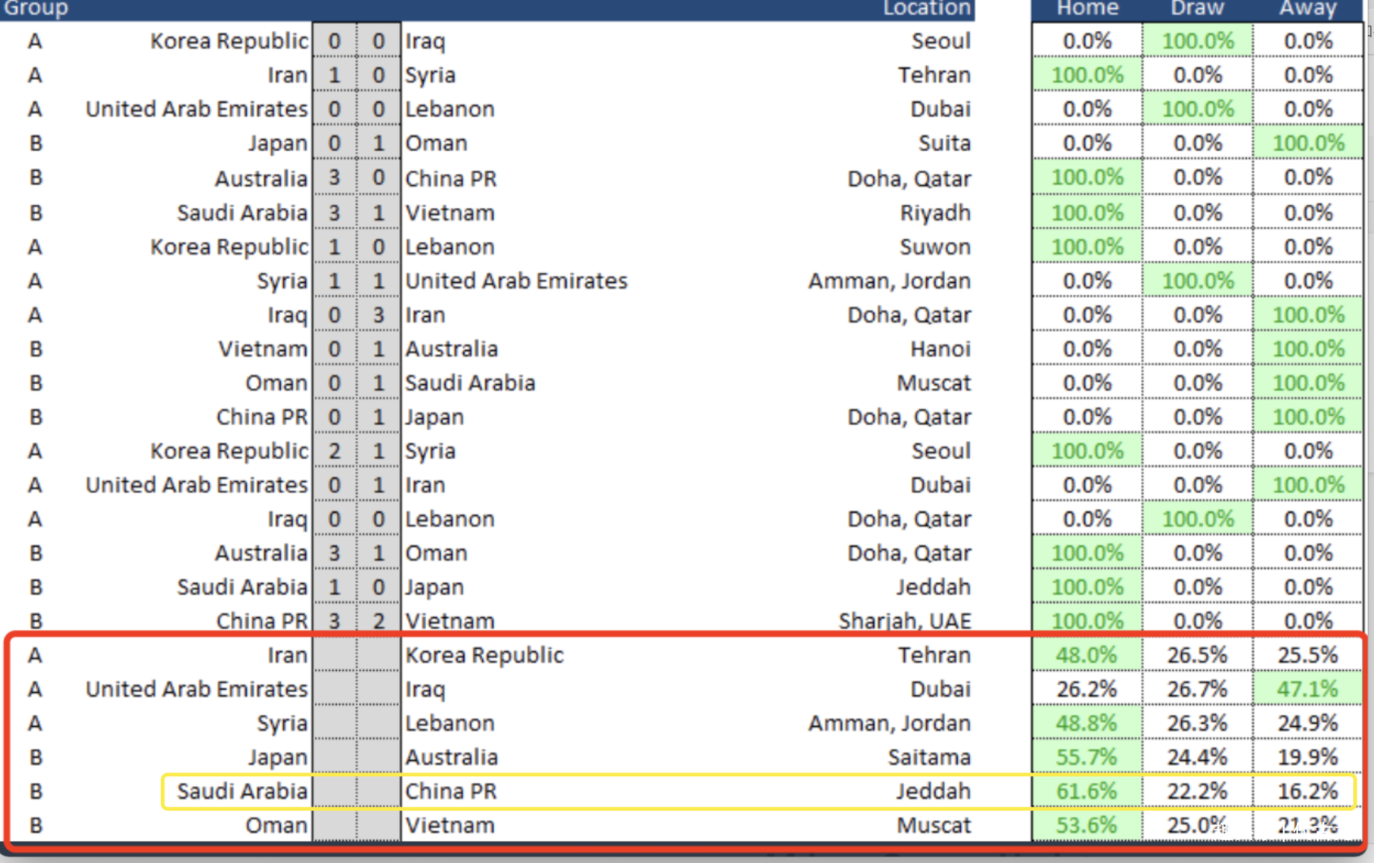Click the Location column header
Image resolution: width=1374 pixels, height=863 pixels.
tap(927, 8)
